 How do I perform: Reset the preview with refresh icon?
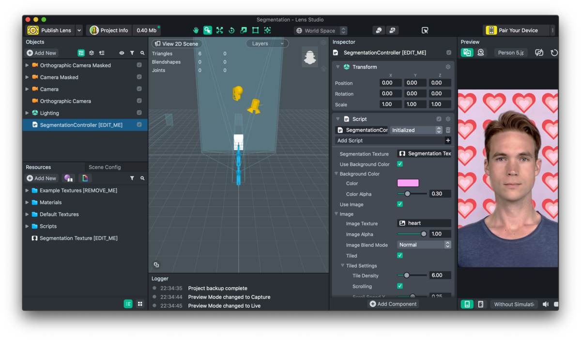(x=554, y=53)
